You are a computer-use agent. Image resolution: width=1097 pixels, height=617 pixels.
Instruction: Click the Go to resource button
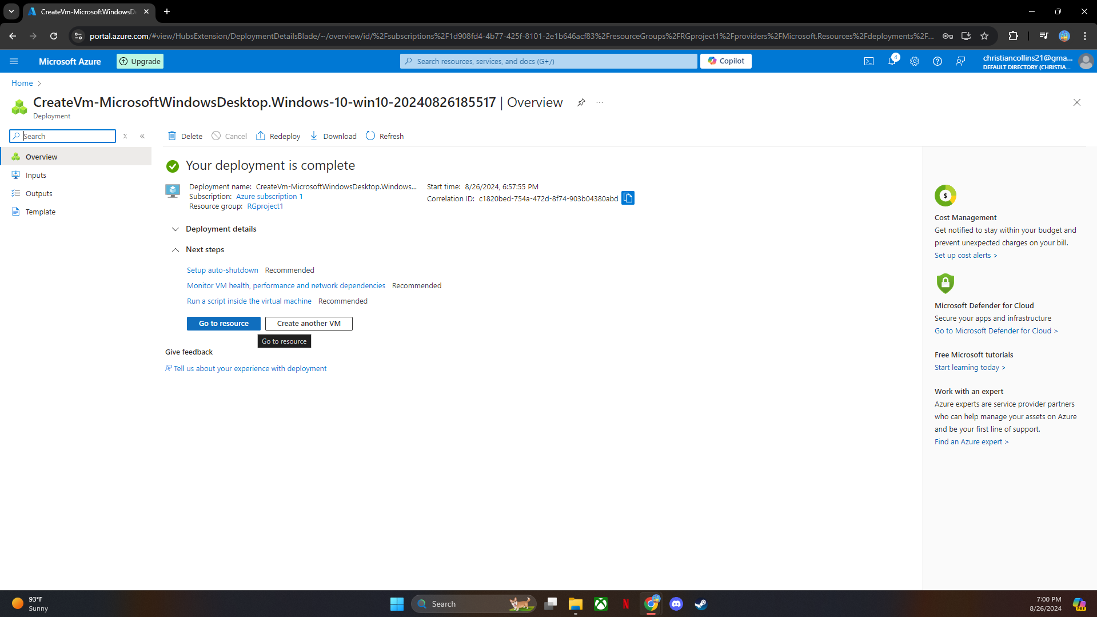(x=223, y=323)
